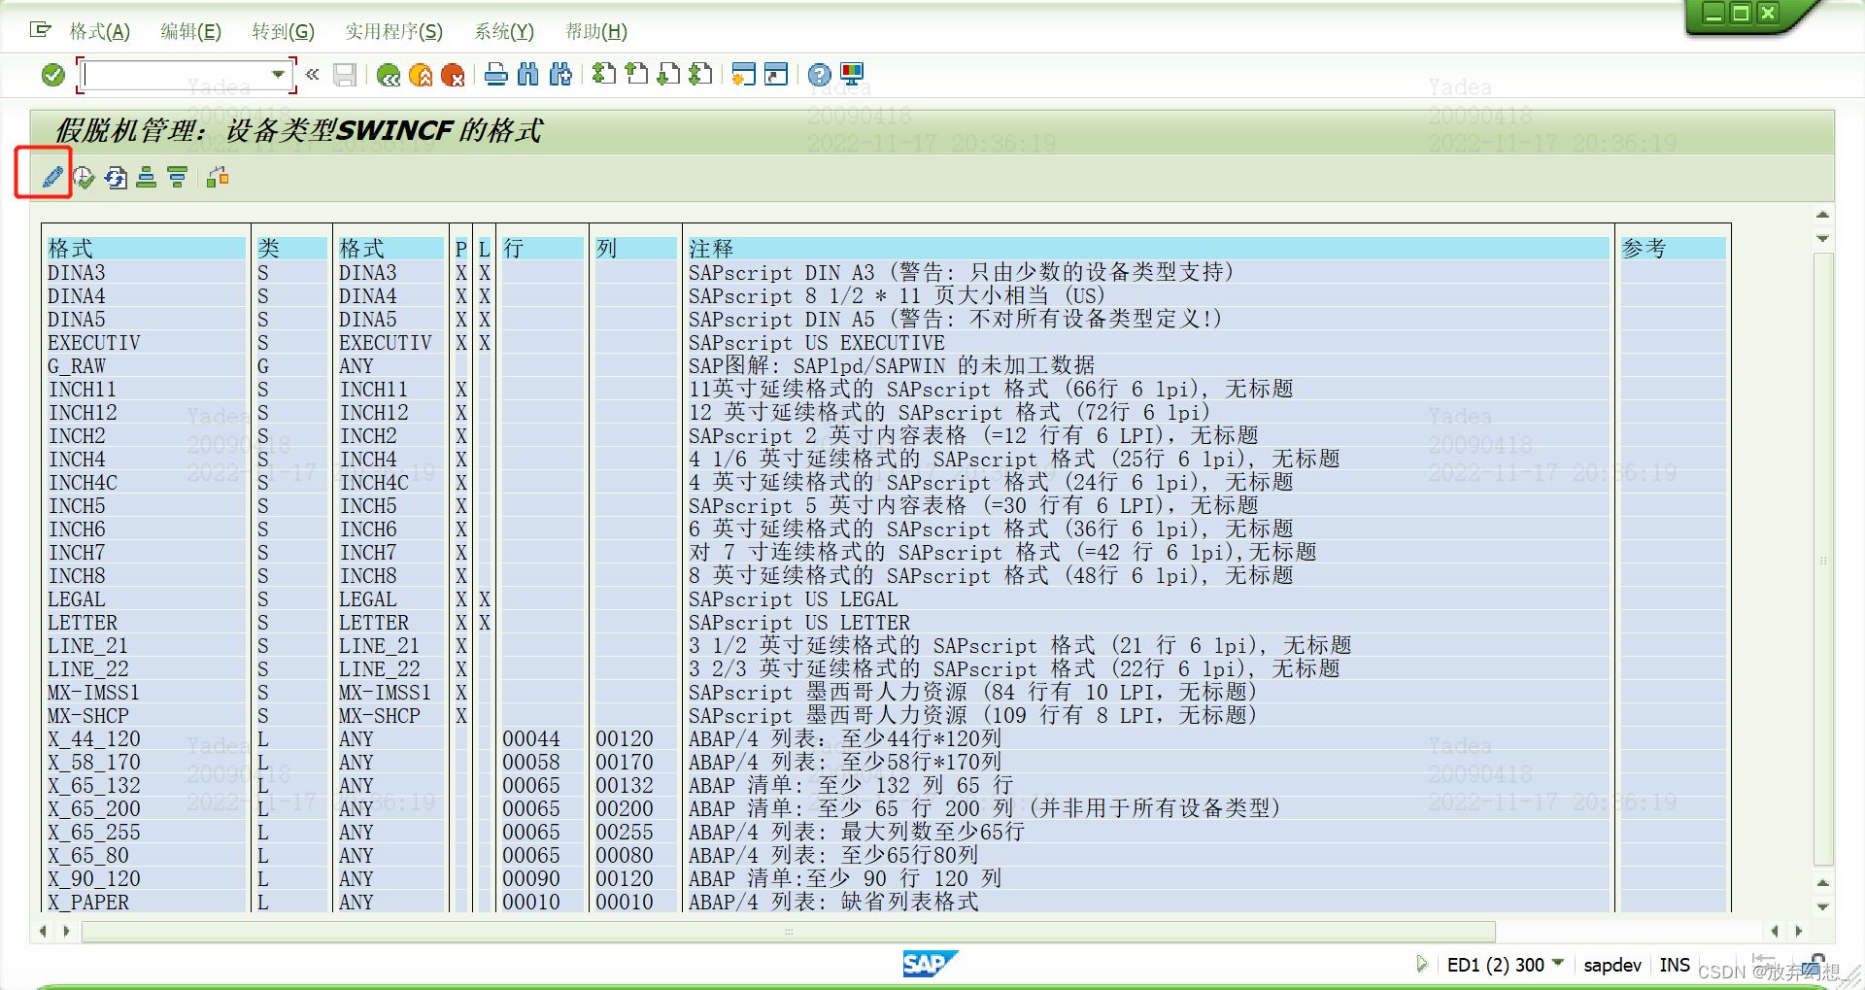The height and width of the screenshot is (990, 1865).
Task: Jump to the last page icon
Action: tap(700, 74)
